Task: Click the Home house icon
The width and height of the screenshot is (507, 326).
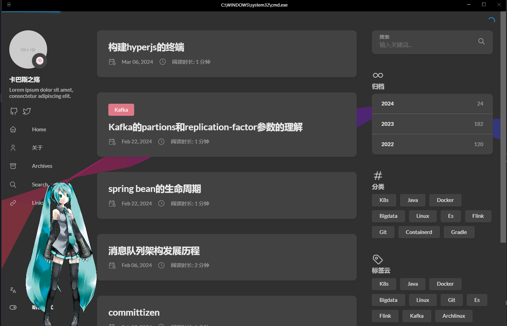Action: [x=13, y=129]
